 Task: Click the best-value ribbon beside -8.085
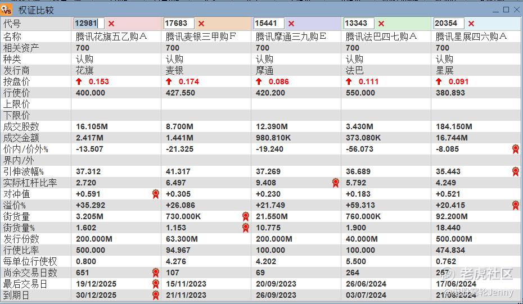516,149
